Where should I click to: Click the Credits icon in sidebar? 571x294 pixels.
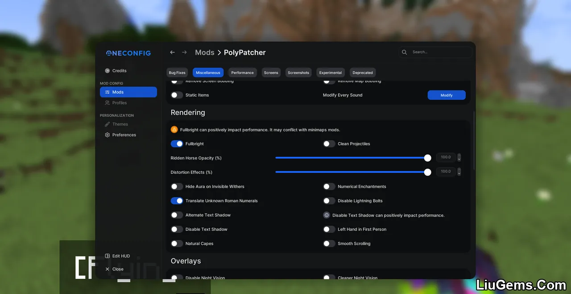[x=108, y=71]
